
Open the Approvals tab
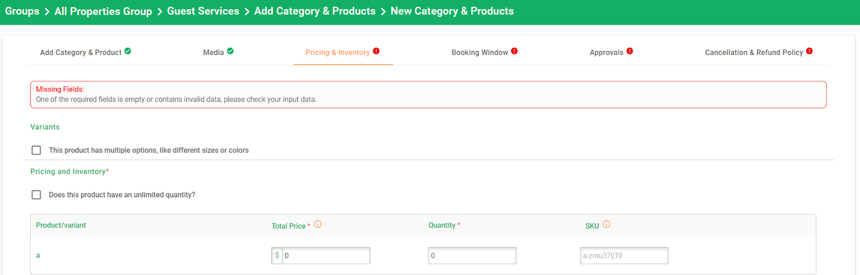click(606, 53)
